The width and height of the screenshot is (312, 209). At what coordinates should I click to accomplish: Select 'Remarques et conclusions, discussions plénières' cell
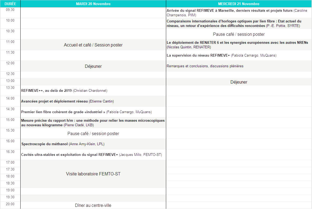tap(239, 66)
